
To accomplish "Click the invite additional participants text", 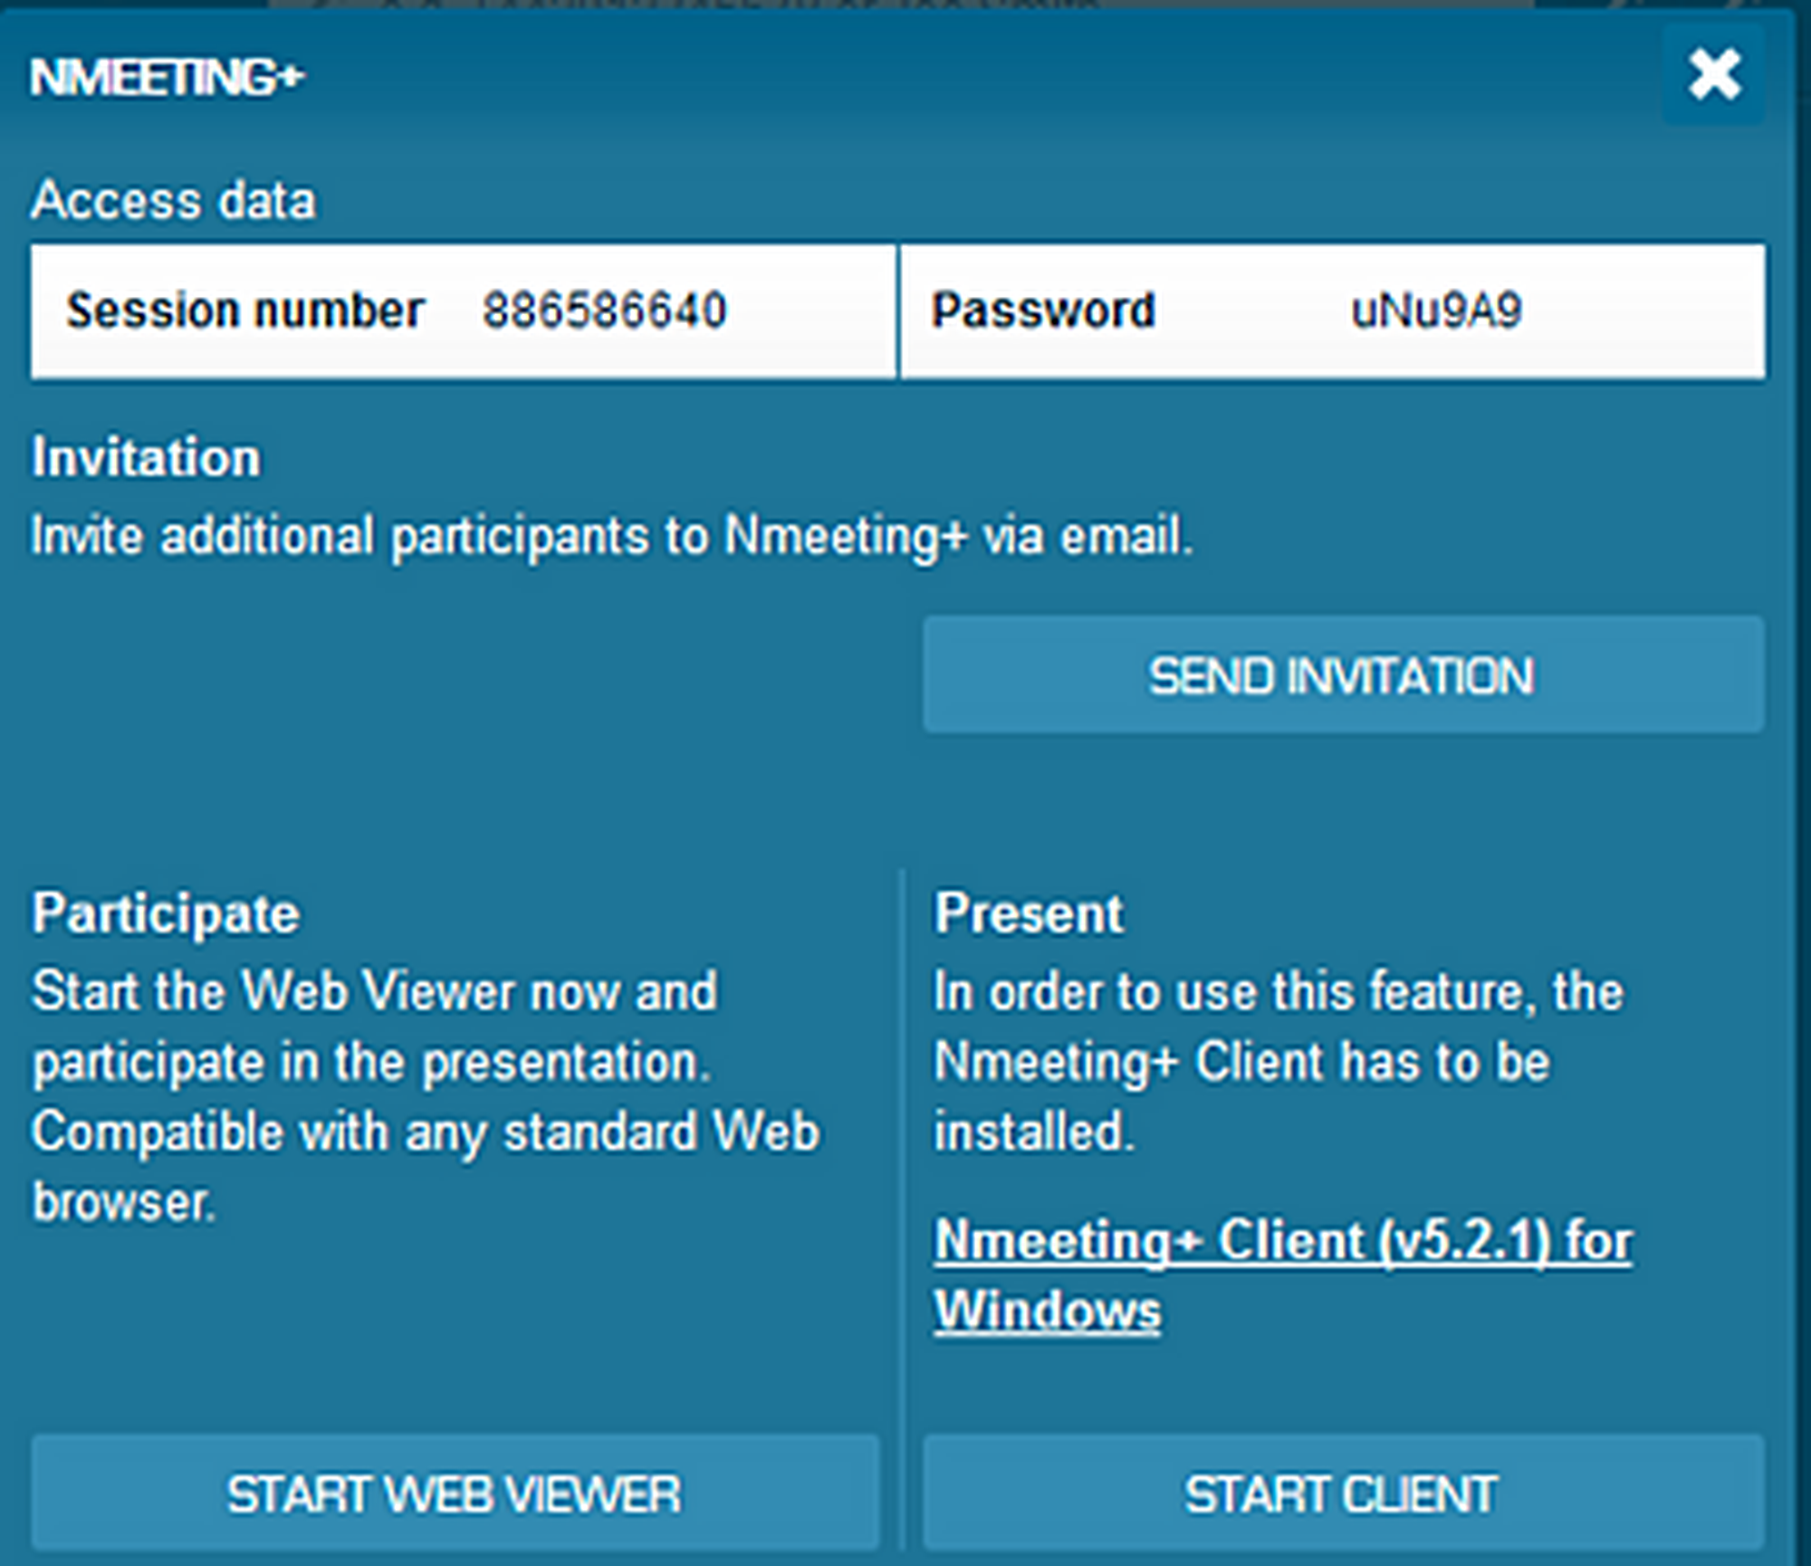I will tap(612, 536).
